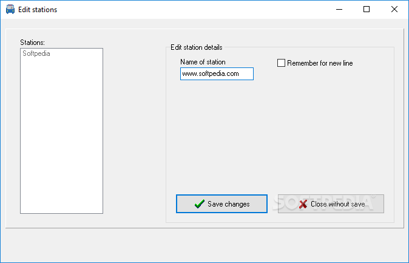Minimize the Edit stations window

pos(339,9)
